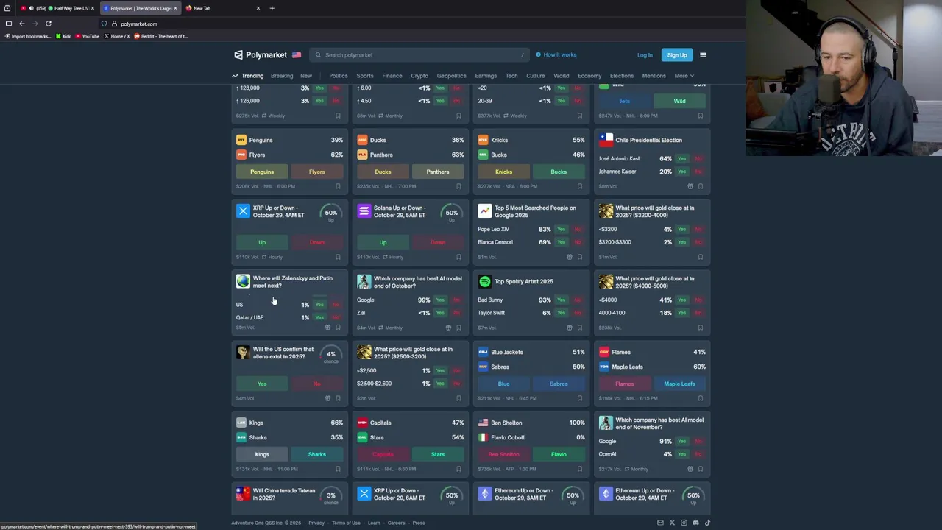This screenshot has height=530, width=942.
Task: Open the footer Discord icon
Action: pyautogui.click(x=695, y=523)
